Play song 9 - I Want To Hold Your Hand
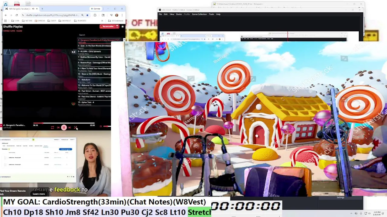This screenshot has height=217, width=387. (x=94, y=69)
